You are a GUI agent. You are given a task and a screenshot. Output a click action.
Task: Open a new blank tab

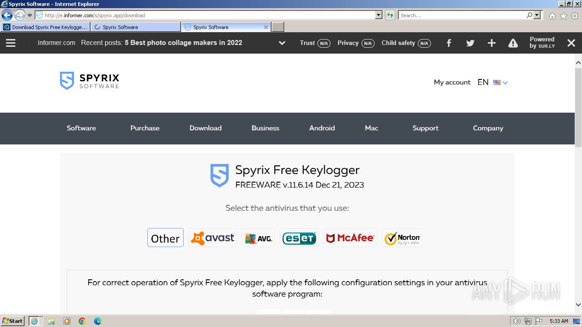pyautogui.click(x=278, y=27)
